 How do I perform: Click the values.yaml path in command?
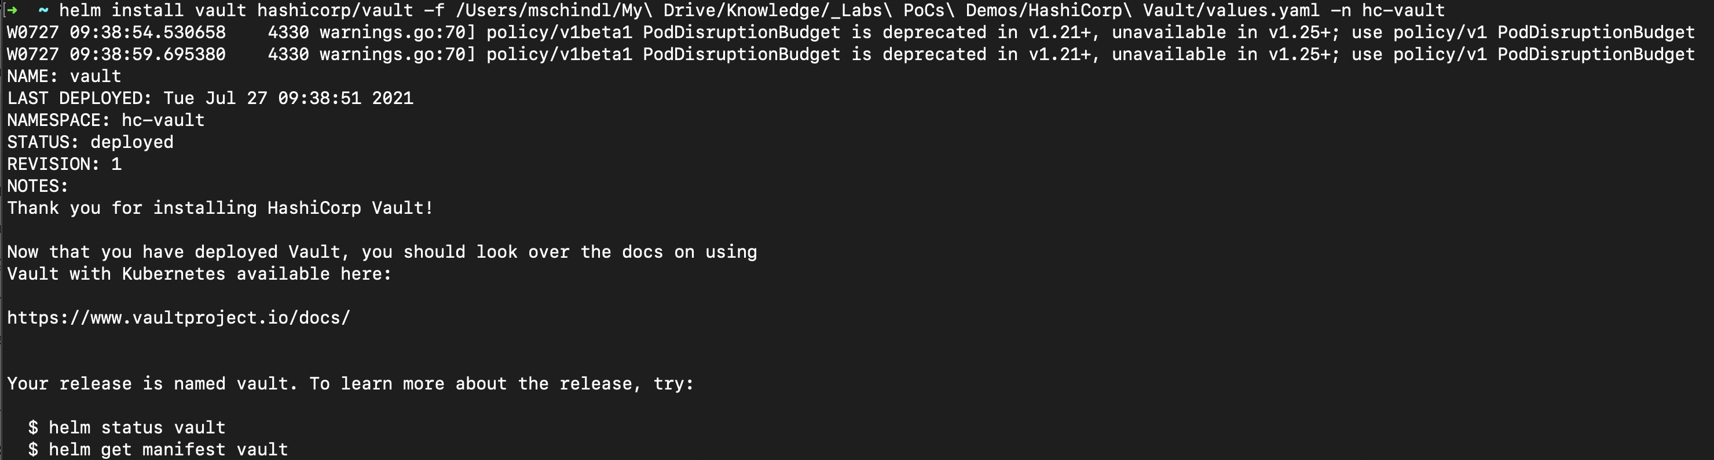(888, 10)
